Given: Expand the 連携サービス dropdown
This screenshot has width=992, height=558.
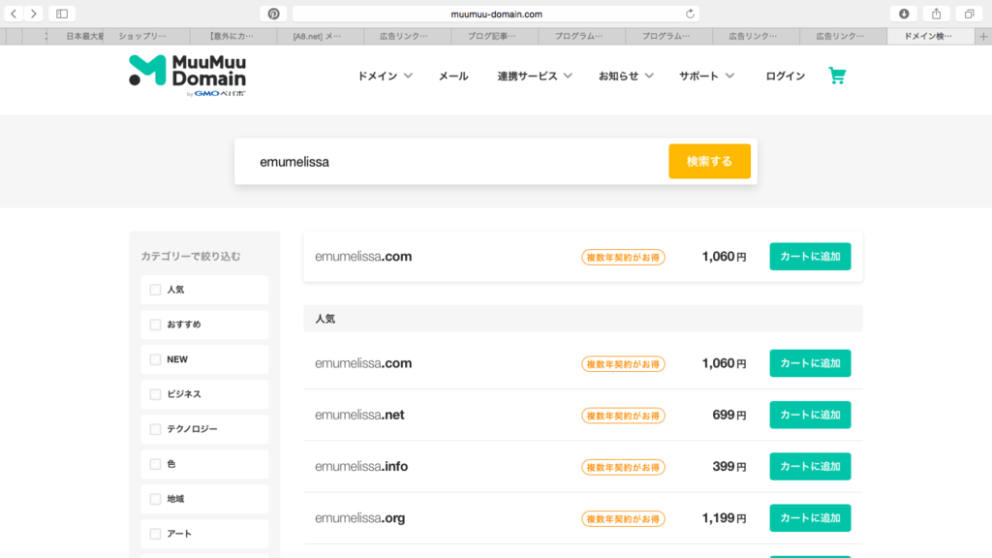Looking at the screenshot, I should (535, 76).
